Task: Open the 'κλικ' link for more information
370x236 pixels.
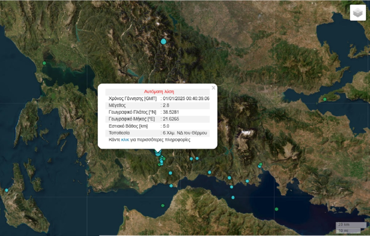Action: click(x=125, y=140)
